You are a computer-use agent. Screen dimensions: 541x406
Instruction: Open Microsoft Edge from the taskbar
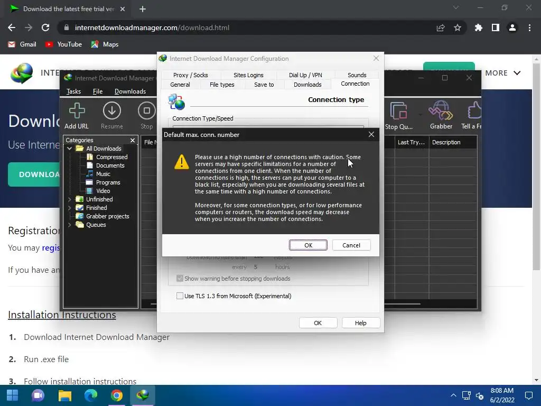[x=91, y=395]
